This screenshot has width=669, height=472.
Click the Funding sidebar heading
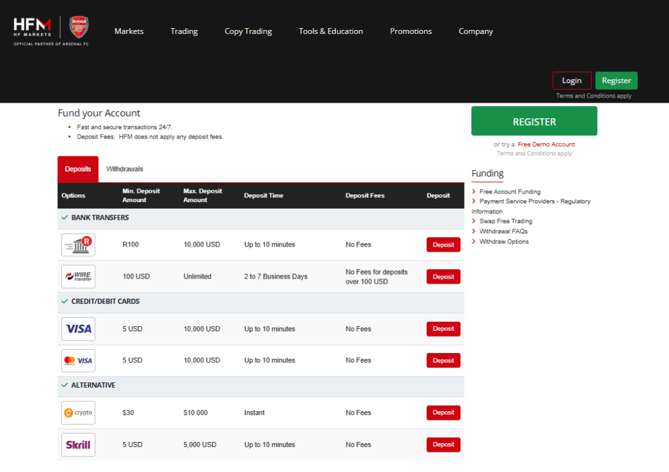pos(487,173)
